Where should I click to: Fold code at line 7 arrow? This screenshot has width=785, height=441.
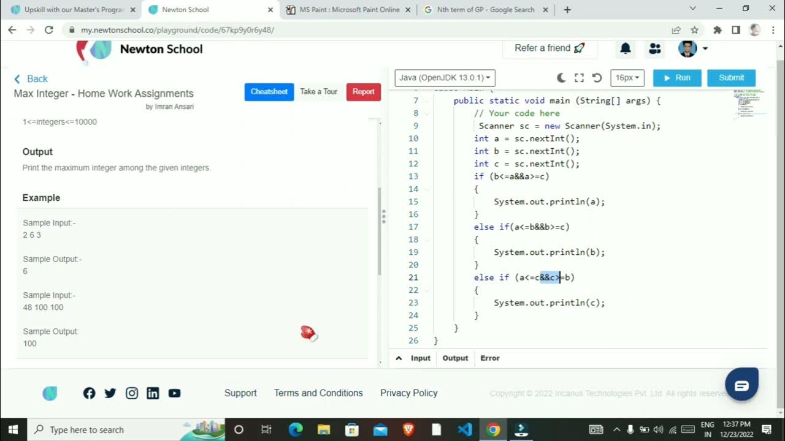[427, 100]
